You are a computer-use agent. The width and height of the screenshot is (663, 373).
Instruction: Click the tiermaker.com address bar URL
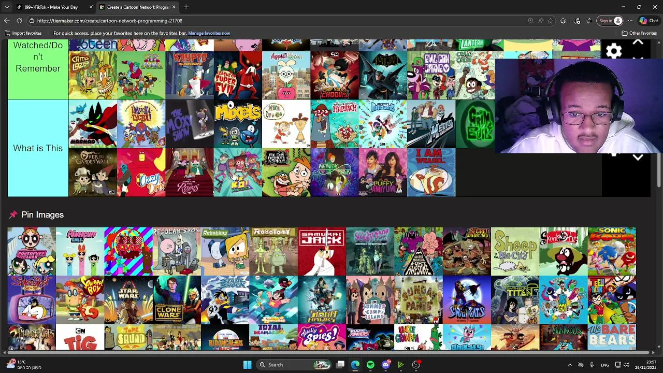point(110,21)
